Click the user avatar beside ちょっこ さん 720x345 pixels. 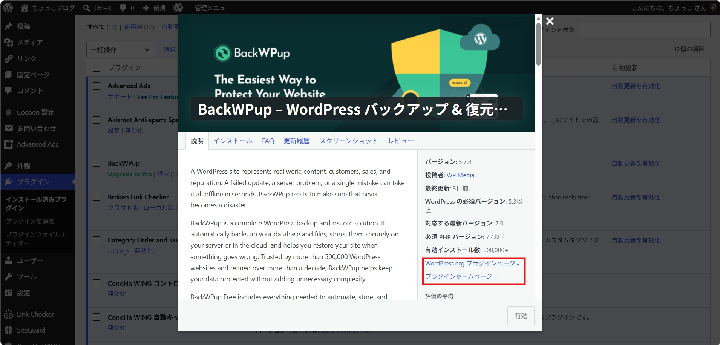point(713,8)
